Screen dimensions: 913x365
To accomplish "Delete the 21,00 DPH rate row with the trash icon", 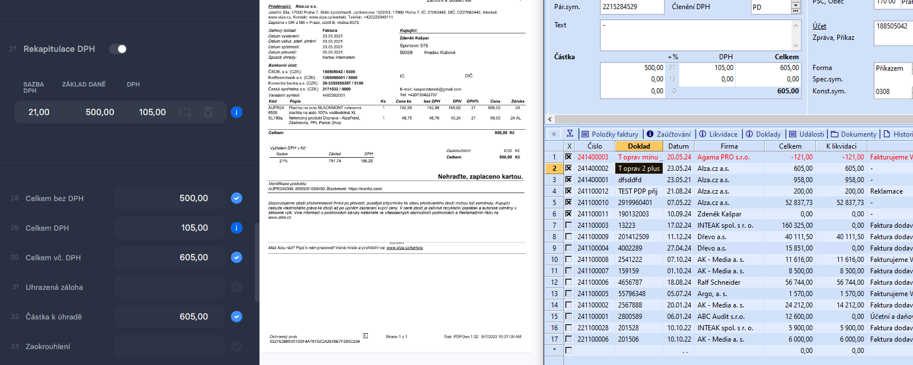I will point(208,112).
